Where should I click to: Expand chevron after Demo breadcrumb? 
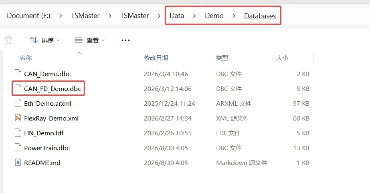tap(234, 16)
